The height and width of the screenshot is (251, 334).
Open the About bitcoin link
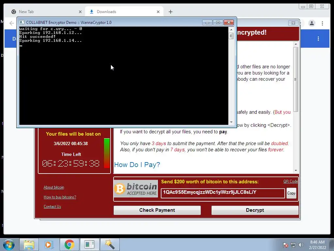pos(54,187)
